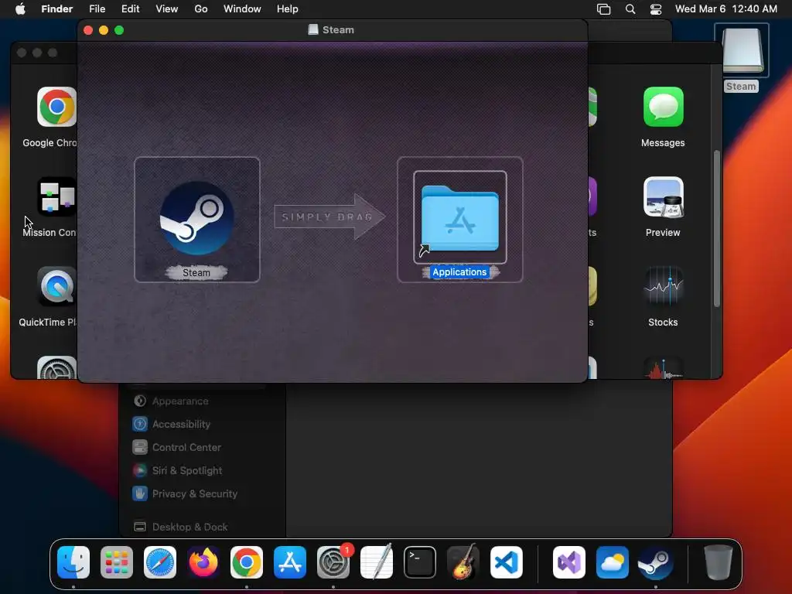This screenshot has width=792, height=594.
Task: Open App Store from the Dock
Action: [x=290, y=562]
